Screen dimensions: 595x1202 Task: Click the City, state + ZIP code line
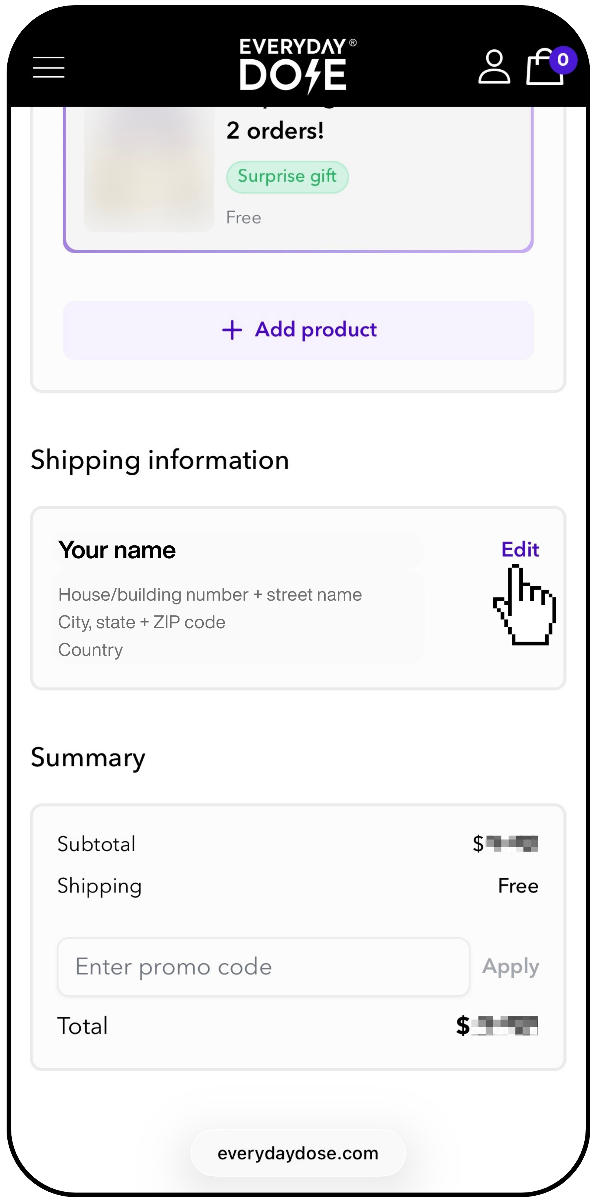click(142, 622)
